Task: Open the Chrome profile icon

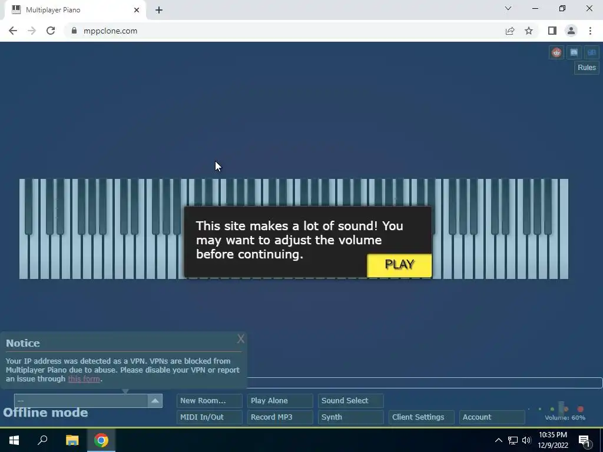Action: click(x=571, y=31)
